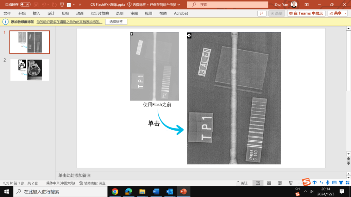Viewport: 351px width, 197px height.
Task: Click the Present in Teams button
Action: pos(305,13)
